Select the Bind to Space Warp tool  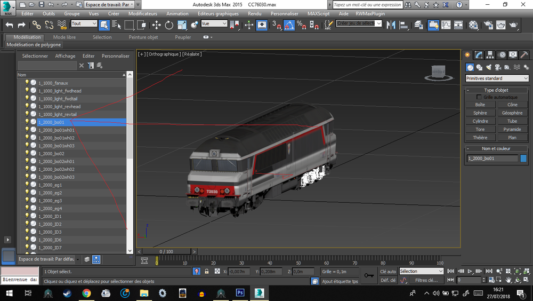62,25
